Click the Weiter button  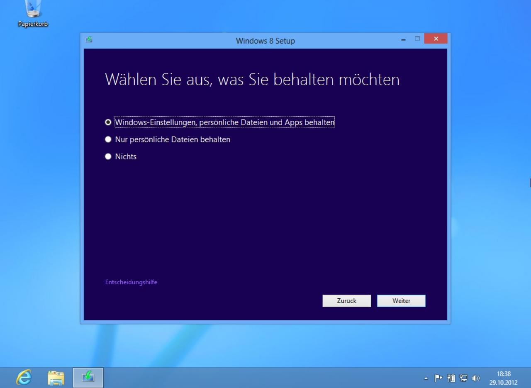click(x=401, y=301)
